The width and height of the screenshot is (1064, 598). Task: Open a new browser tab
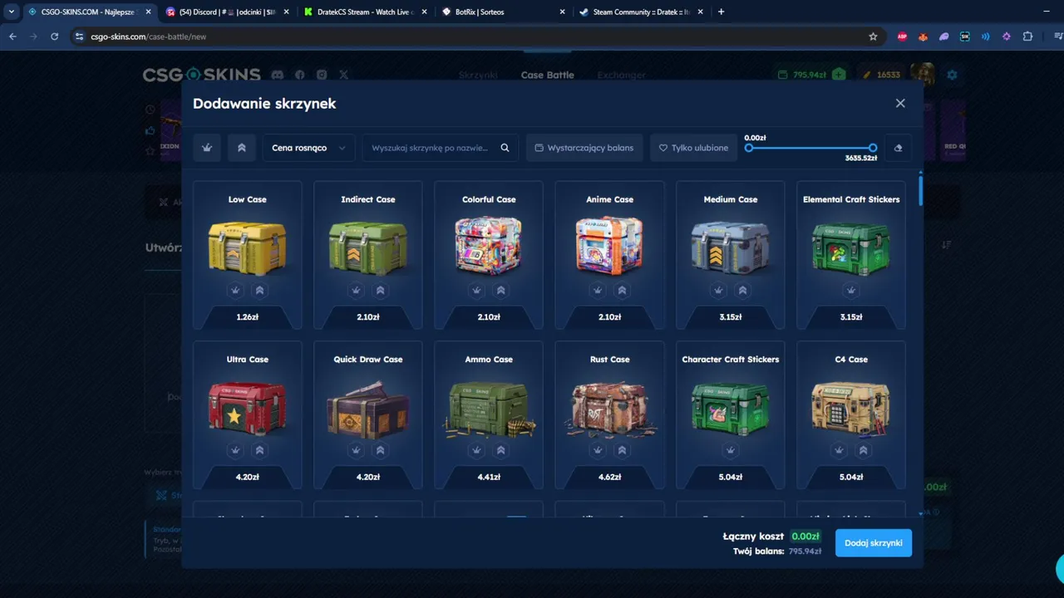(x=721, y=12)
